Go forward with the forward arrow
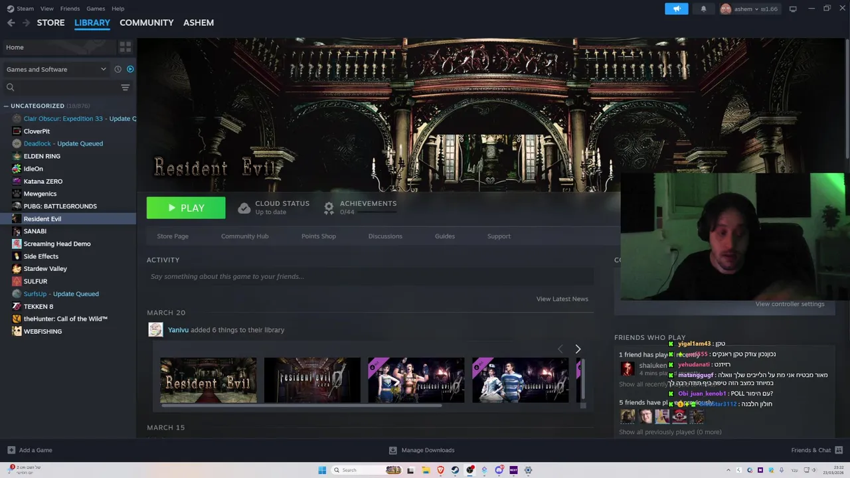Viewport: 850px width, 478px height. tap(26, 23)
